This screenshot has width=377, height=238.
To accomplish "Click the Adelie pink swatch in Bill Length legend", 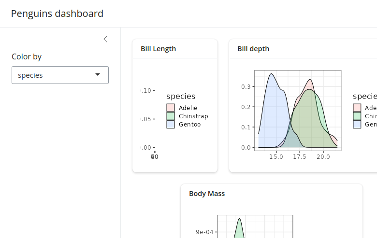I will coord(171,108).
